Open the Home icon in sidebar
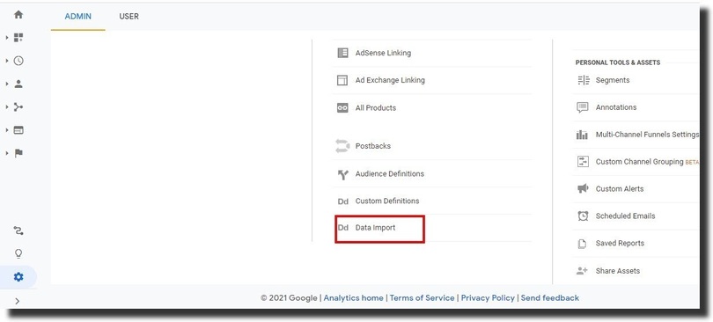The width and height of the screenshot is (713, 322). [x=18, y=15]
